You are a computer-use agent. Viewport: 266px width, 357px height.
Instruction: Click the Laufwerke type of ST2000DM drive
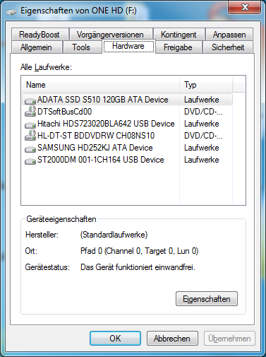[x=202, y=160]
